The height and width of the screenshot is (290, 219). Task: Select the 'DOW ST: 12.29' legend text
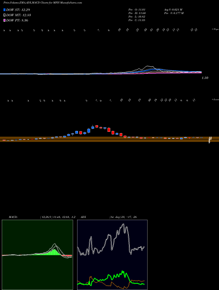coord(18,10)
